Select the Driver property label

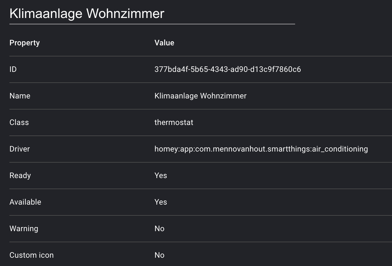click(20, 149)
